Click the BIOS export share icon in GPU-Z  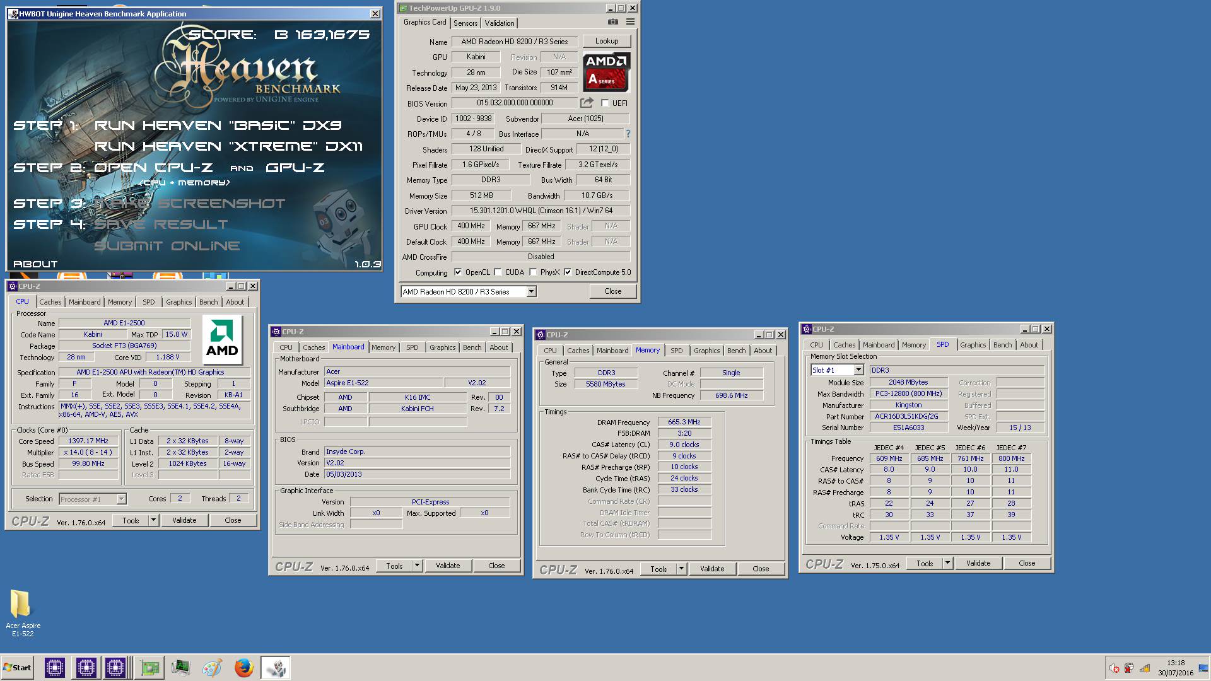click(x=587, y=103)
